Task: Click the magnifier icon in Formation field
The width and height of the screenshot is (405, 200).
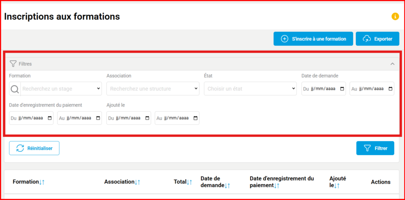Action: (15, 89)
